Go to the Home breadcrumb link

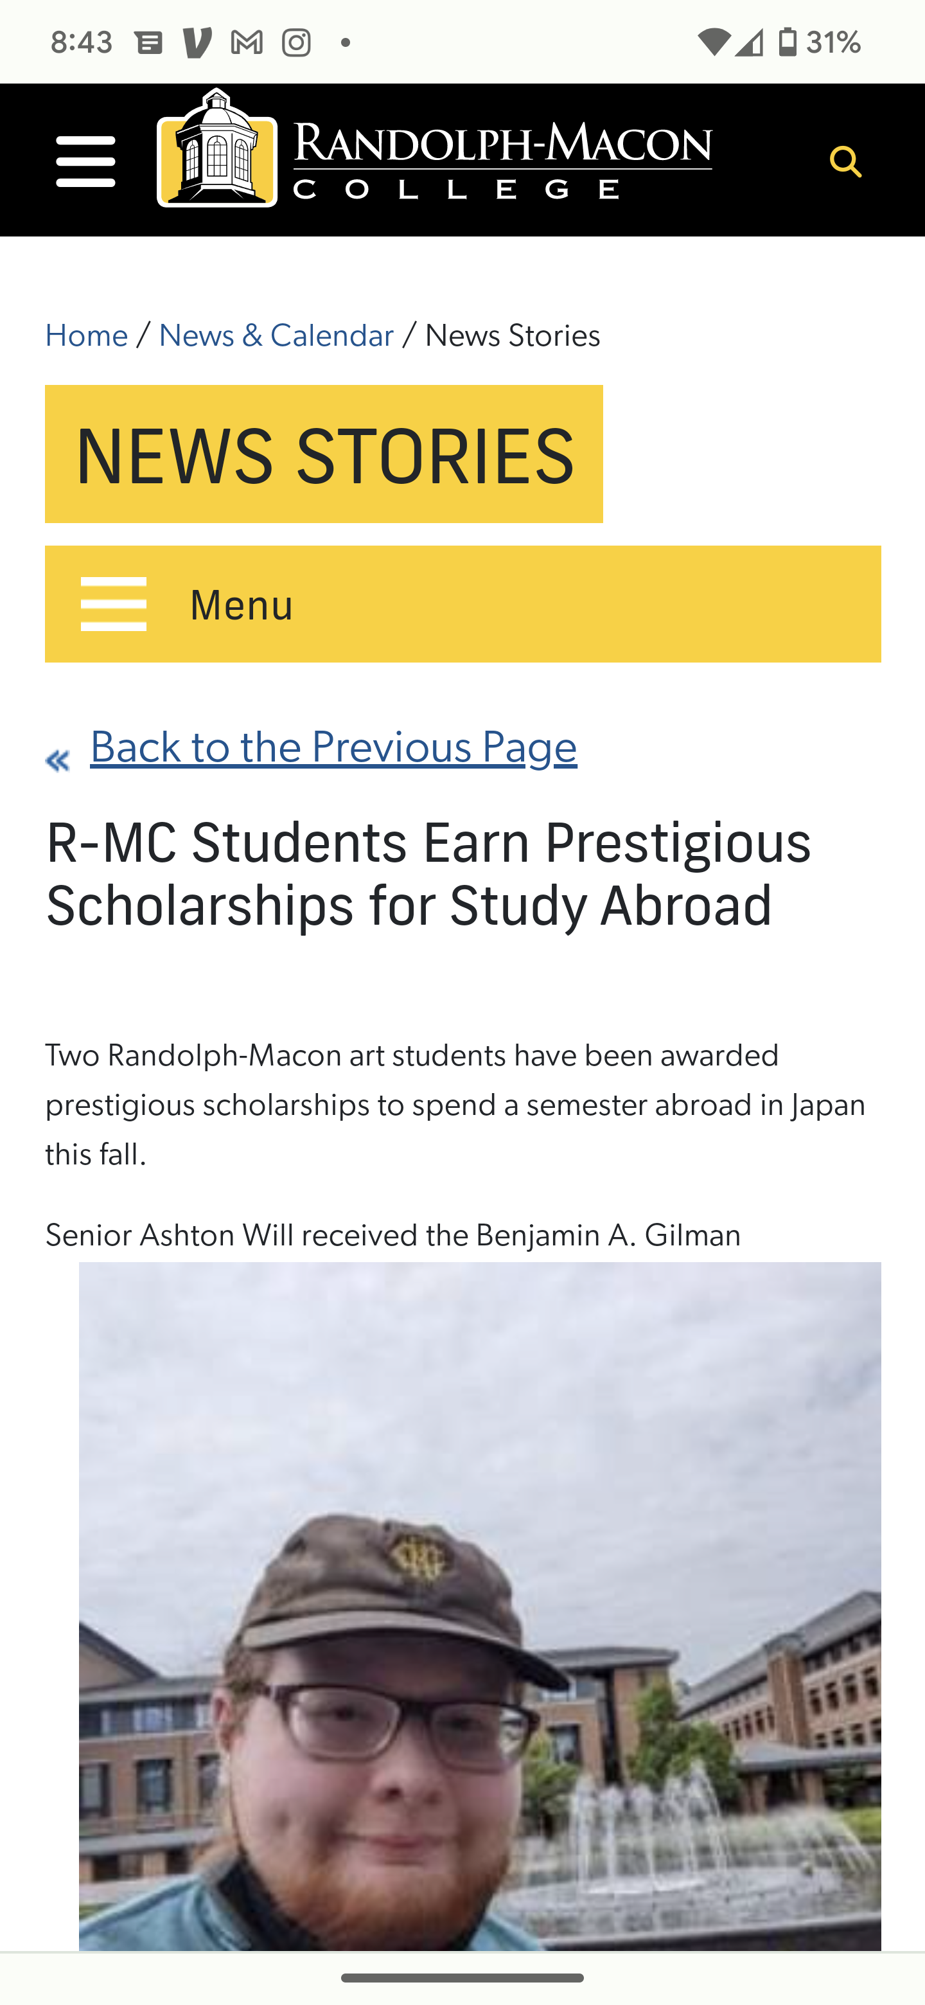pyautogui.click(x=86, y=335)
